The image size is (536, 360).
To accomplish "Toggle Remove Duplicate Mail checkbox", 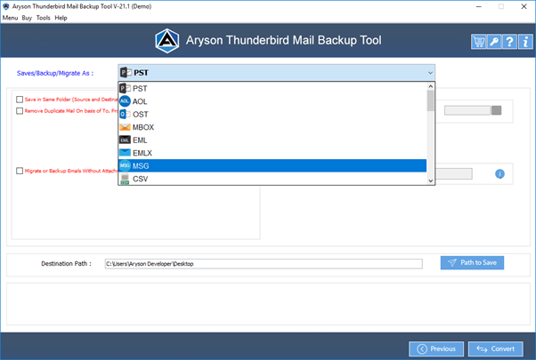I will (20, 111).
